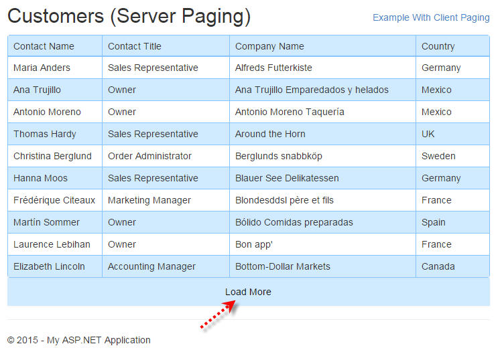Click the Canada country cell
Viewport: 502px width, 354px height.
(452, 266)
